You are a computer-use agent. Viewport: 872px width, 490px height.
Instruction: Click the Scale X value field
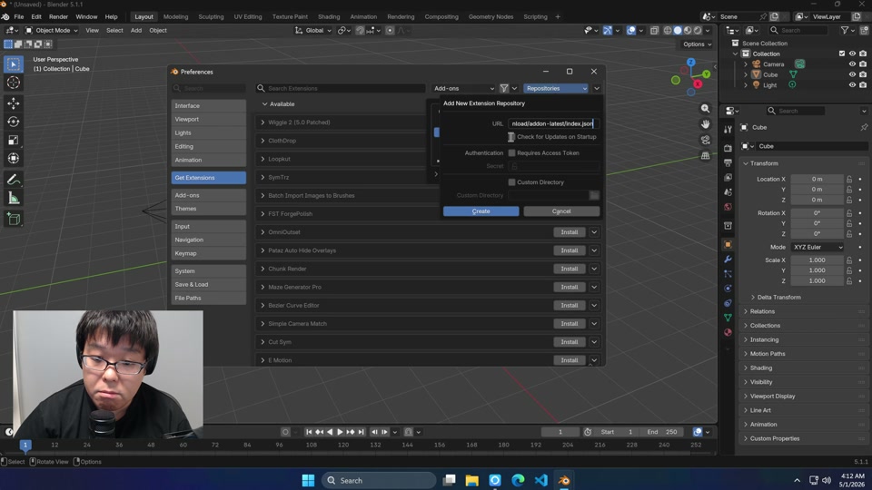[817, 260]
